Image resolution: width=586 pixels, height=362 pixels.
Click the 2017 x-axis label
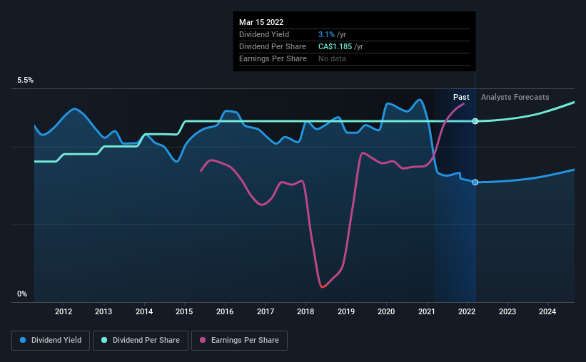[266, 311]
